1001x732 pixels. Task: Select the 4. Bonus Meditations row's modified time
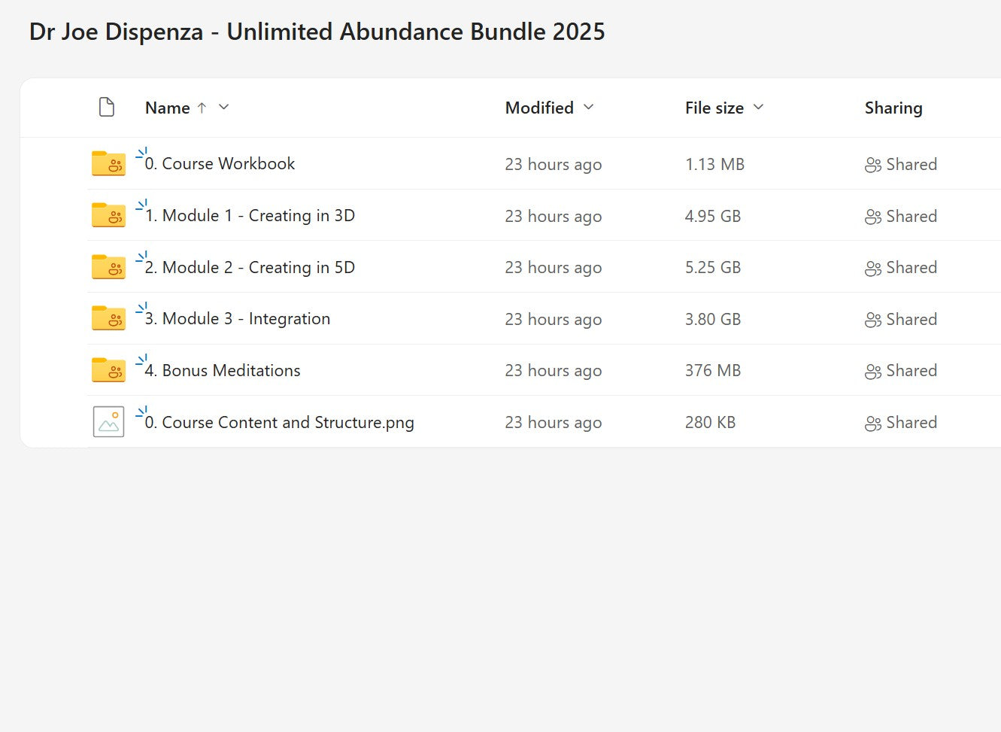(x=553, y=371)
